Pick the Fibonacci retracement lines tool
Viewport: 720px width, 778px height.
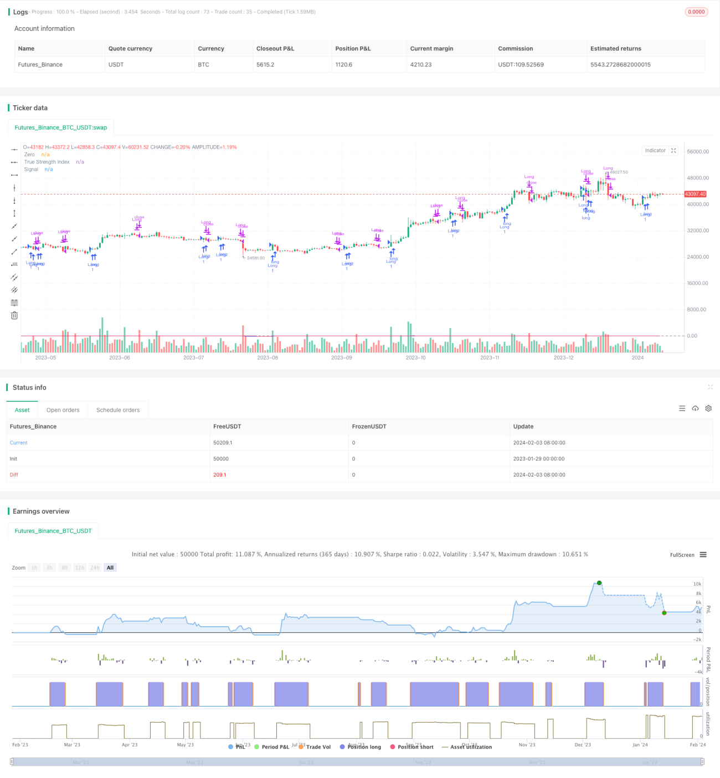pyautogui.click(x=14, y=303)
